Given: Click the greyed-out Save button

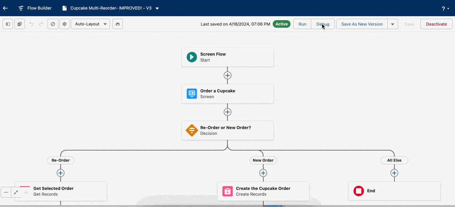Looking at the screenshot, I should (x=409, y=24).
